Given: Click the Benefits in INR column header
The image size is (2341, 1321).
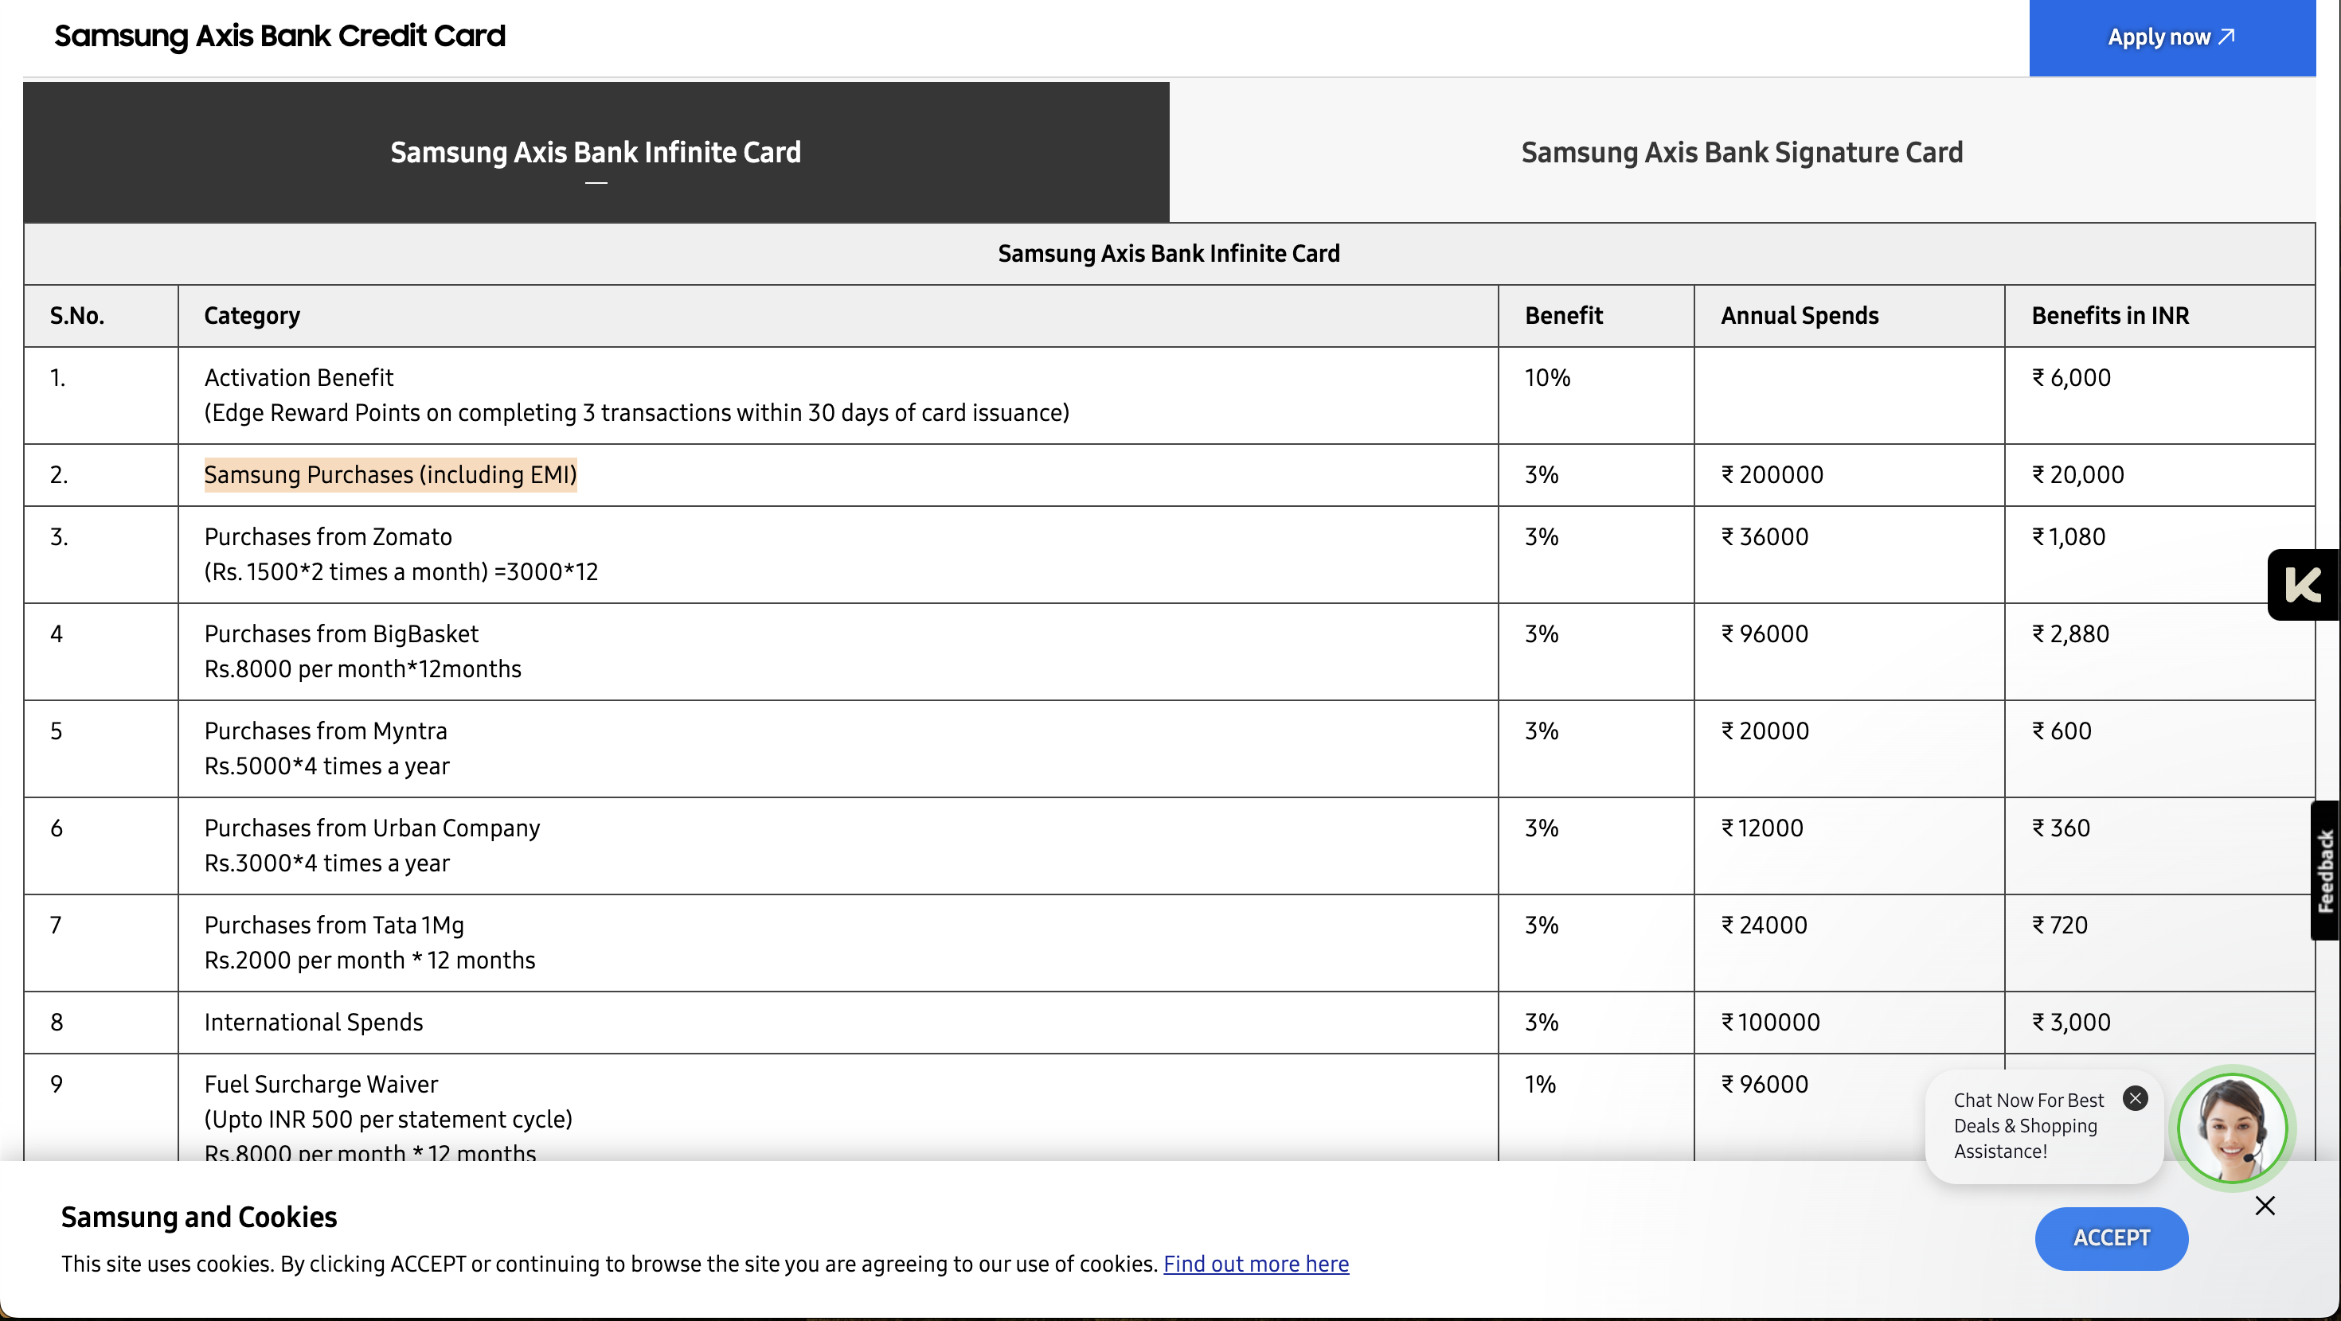Looking at the screenshot, I should click(2109, 315).
